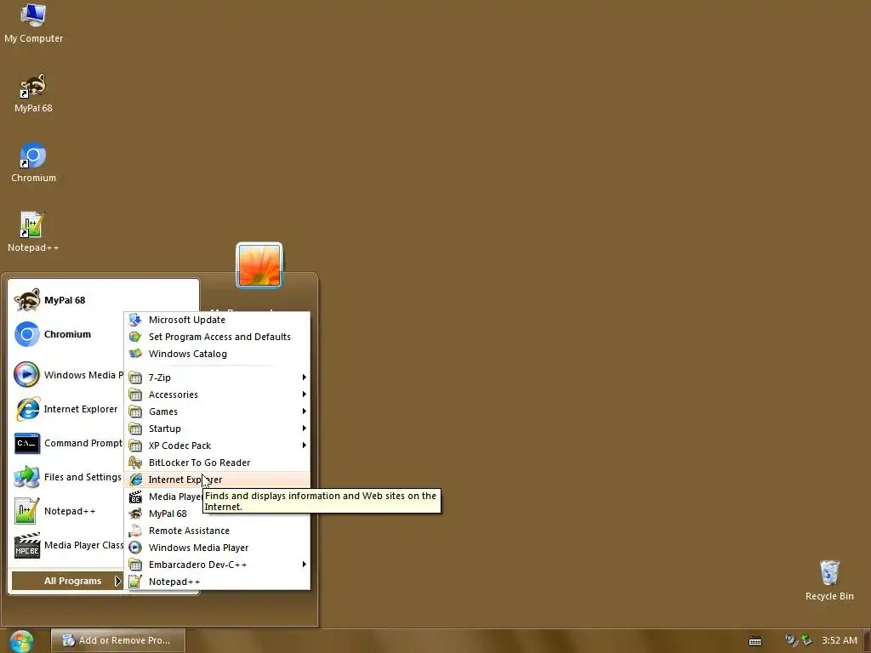This screenshot has height=653, width=871.
Task: Click BitLocker To Go Reader label
Action: pos(199,463)
